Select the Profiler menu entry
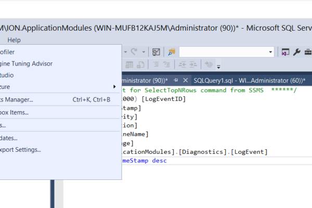 coord(60,52)
